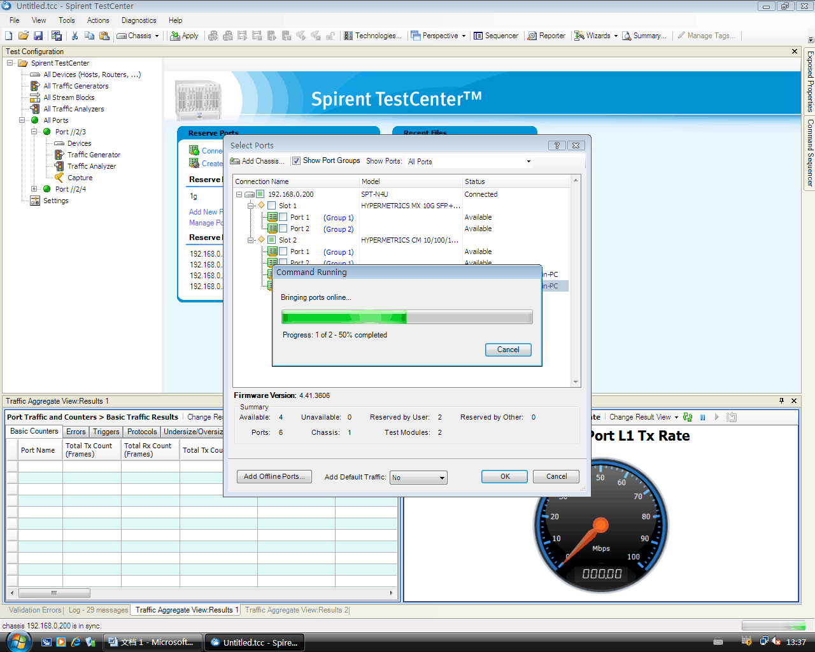The width and height of the screenshot is (815, 652).
Task: Check the Slot 1 checkbox
Action: [x=271, y=206]
